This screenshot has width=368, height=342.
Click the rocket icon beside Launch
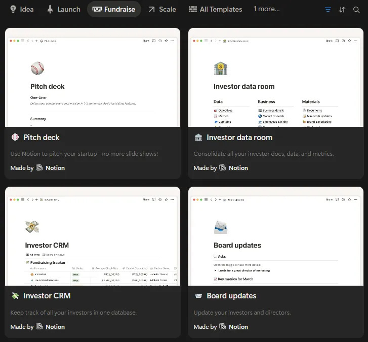pos(50,9)
